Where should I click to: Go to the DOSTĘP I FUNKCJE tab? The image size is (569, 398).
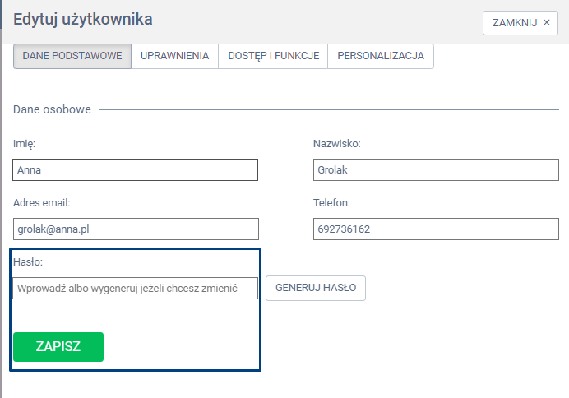click(272, 56)
